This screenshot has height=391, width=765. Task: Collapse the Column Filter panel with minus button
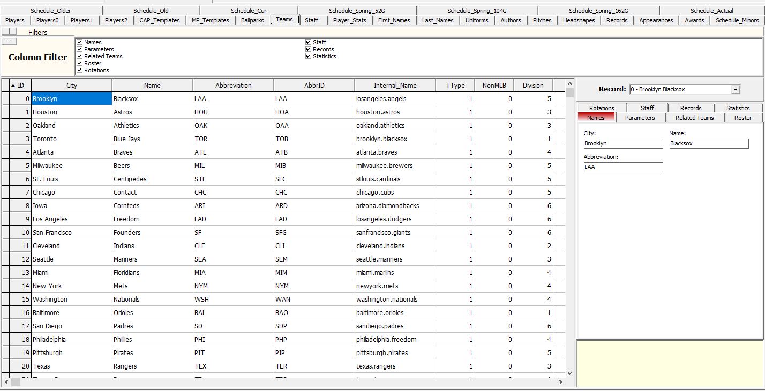click(9, 42)
